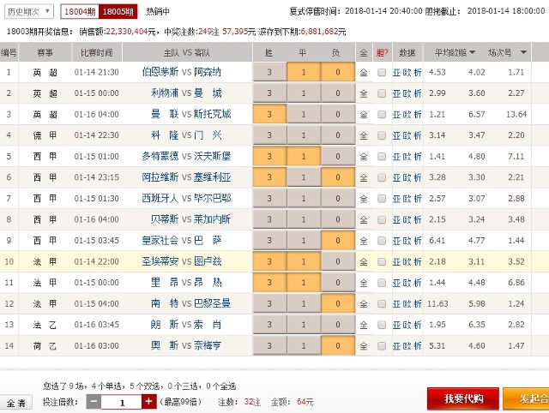Click 全 select-all for 曼联 VS 斯托克城 row

(364, 114)
